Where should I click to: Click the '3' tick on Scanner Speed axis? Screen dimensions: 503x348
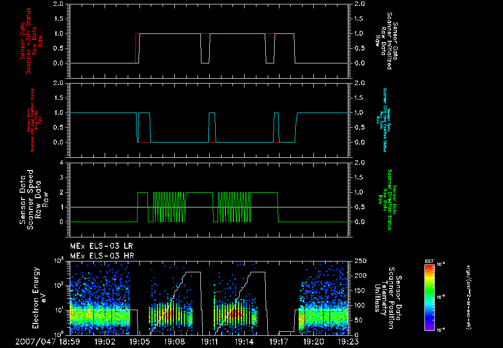pos(61,177)
